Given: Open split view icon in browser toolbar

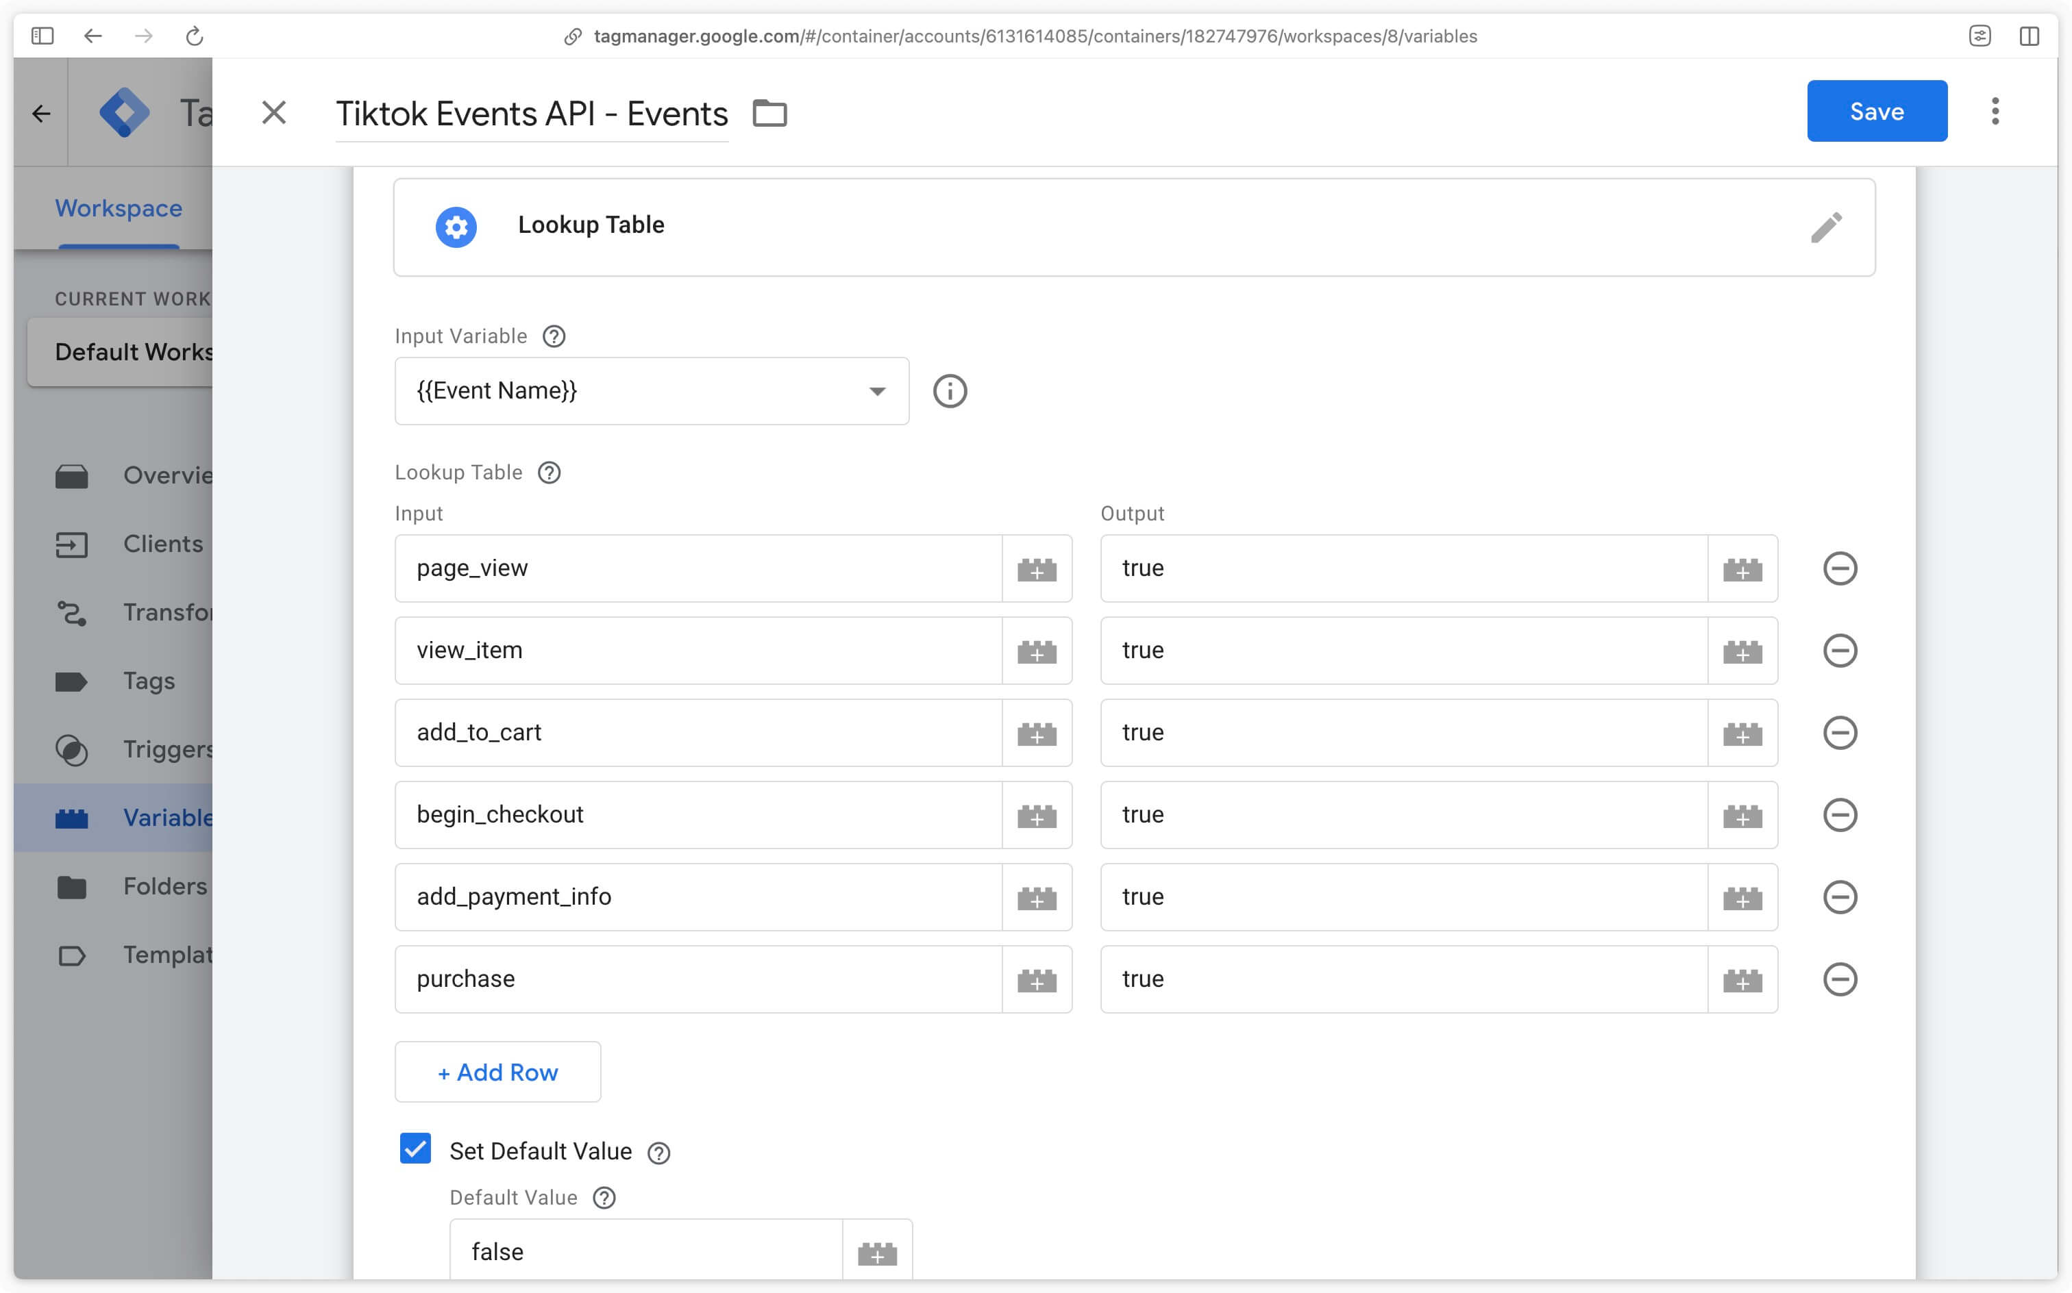Looking at the screenshot, I should [x=2028, y=36].
